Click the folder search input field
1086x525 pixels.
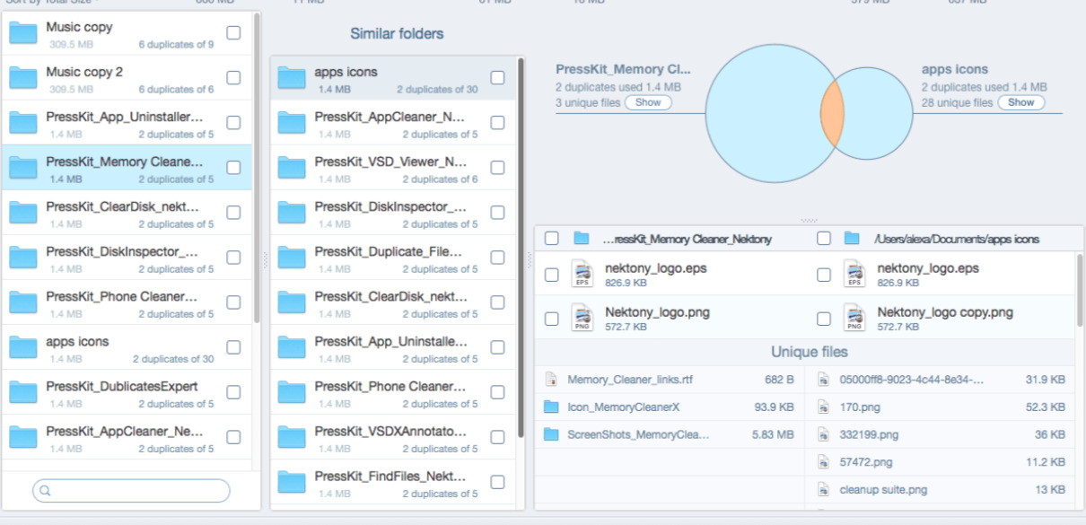click(131, 491)
